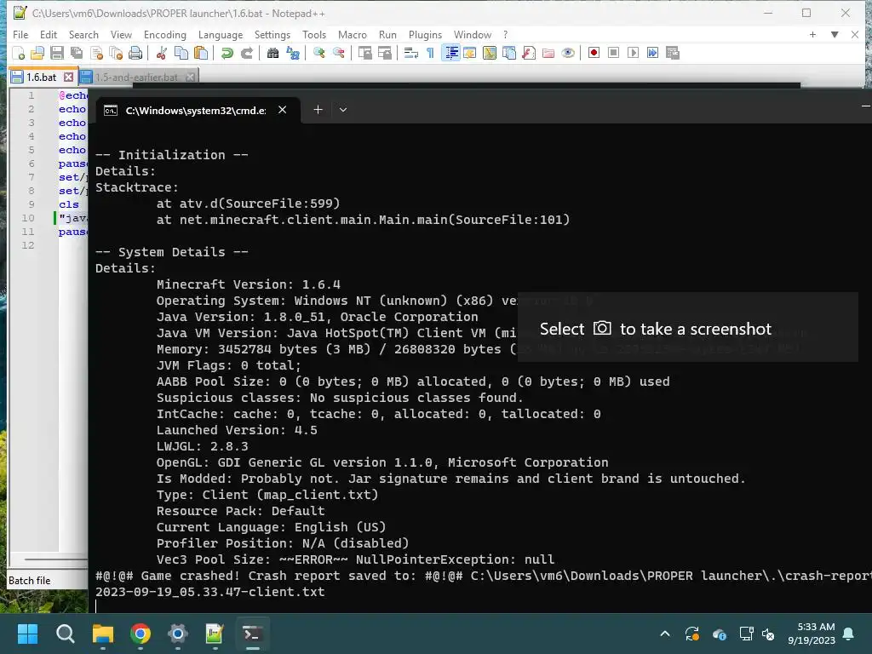Toggle Show All Characters pilcrow icon
Image resolution: width=872 pixels, height=654 pixels.
coord(430,53)
